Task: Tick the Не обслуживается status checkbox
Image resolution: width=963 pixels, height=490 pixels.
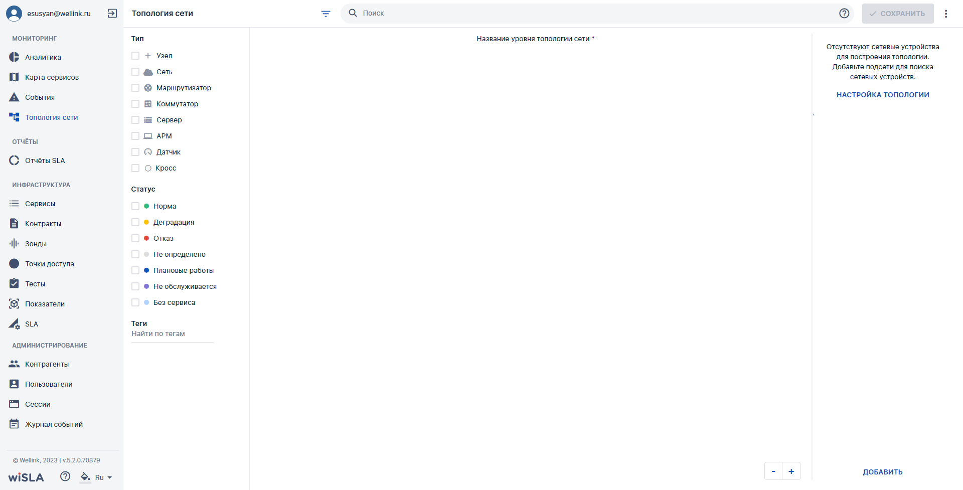Action: point(135,286)
